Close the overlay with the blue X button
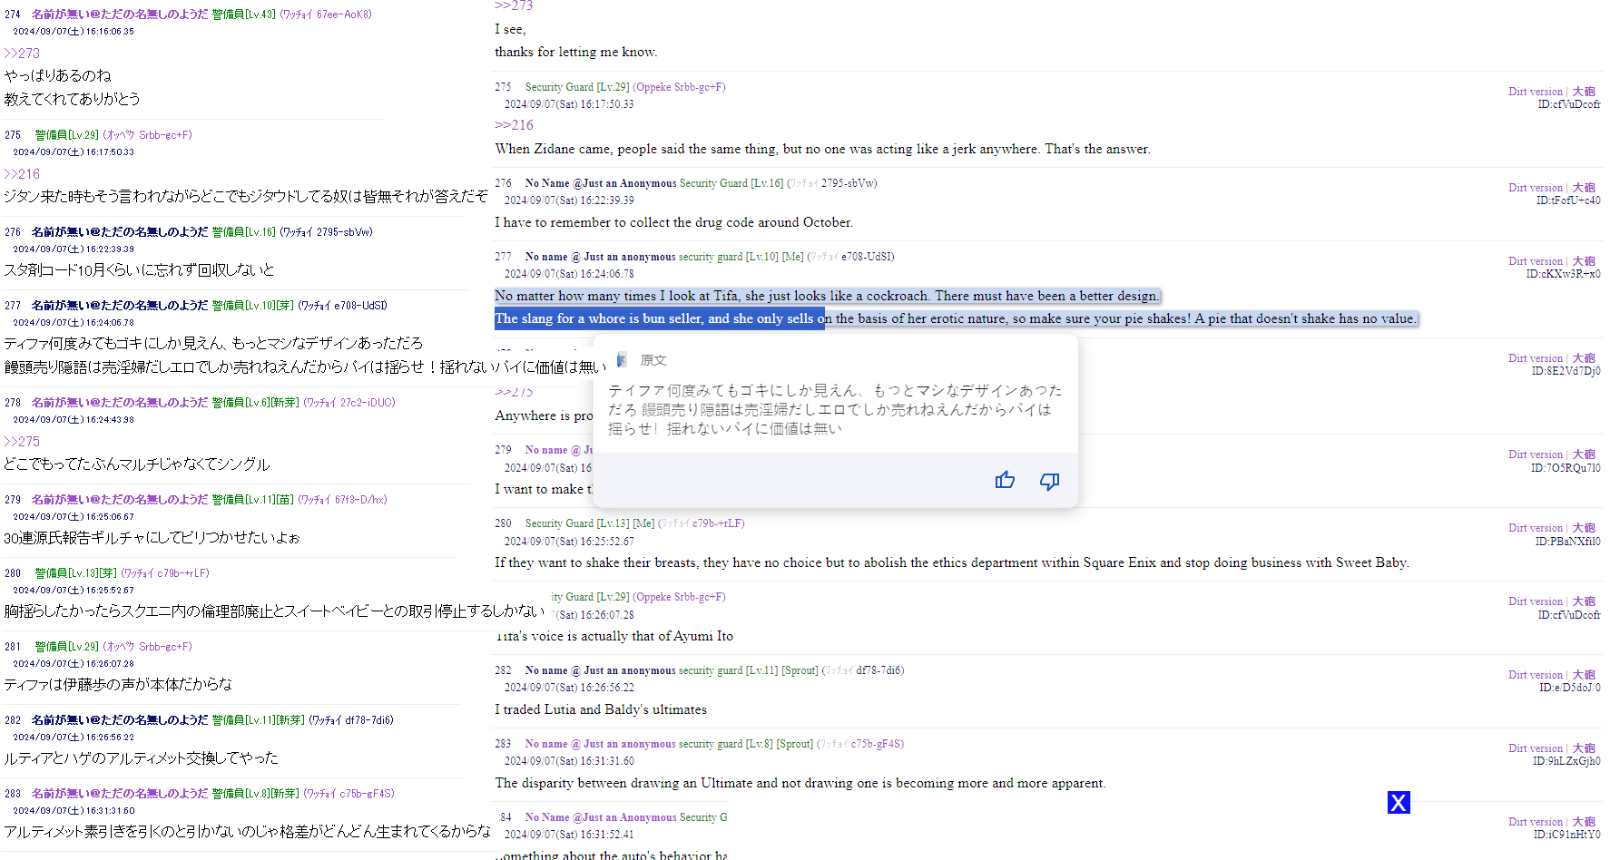The width and height of the screenshot is (1610, 860). pos(1399,802)
